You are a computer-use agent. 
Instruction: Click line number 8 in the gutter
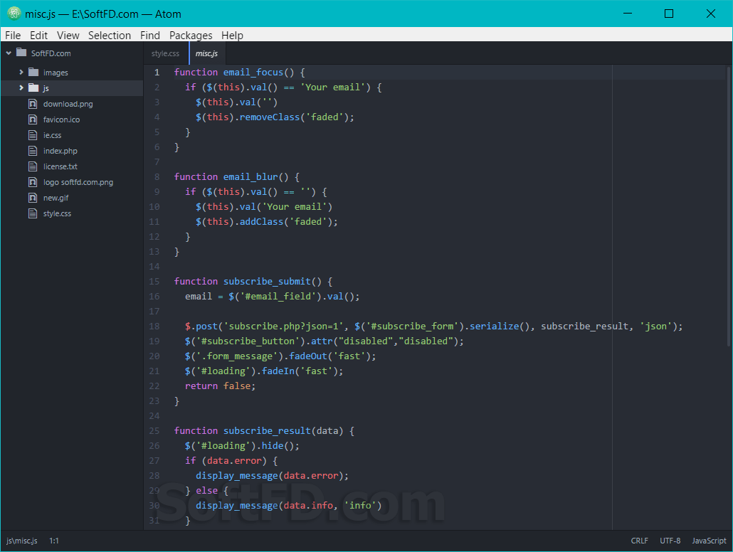click(x=157, y=176)
